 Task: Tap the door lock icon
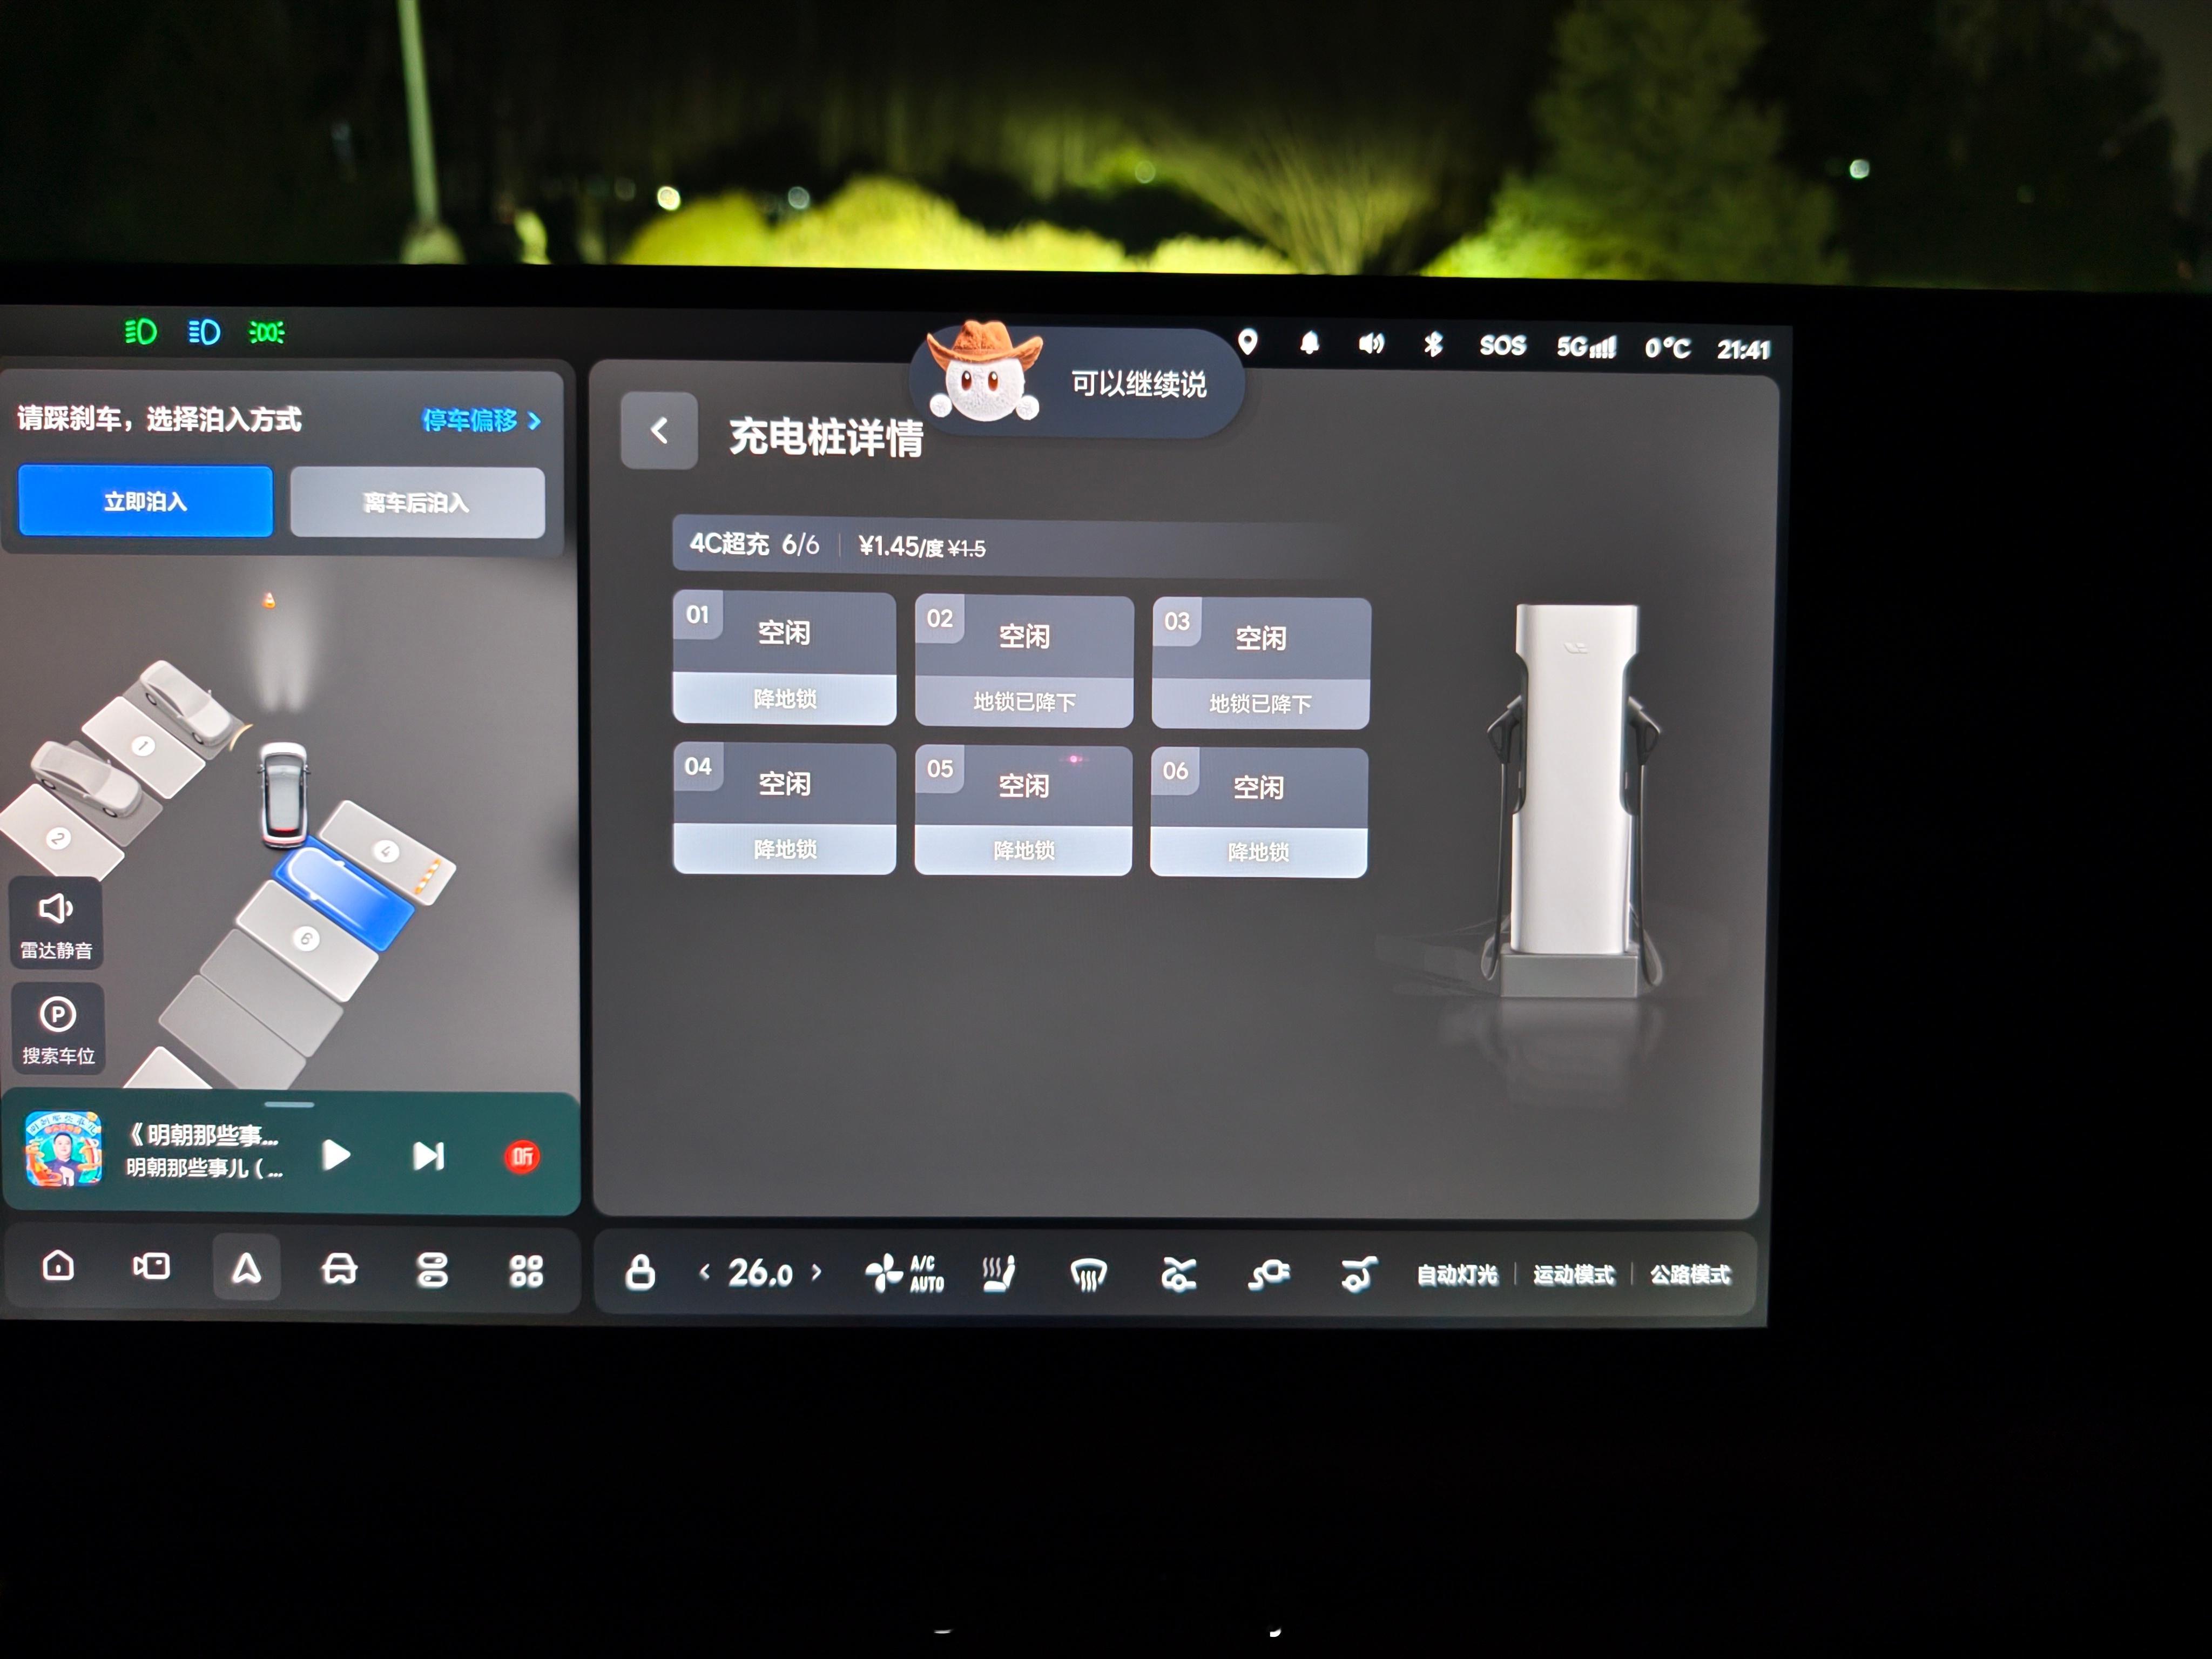[x=640, y=1272]
